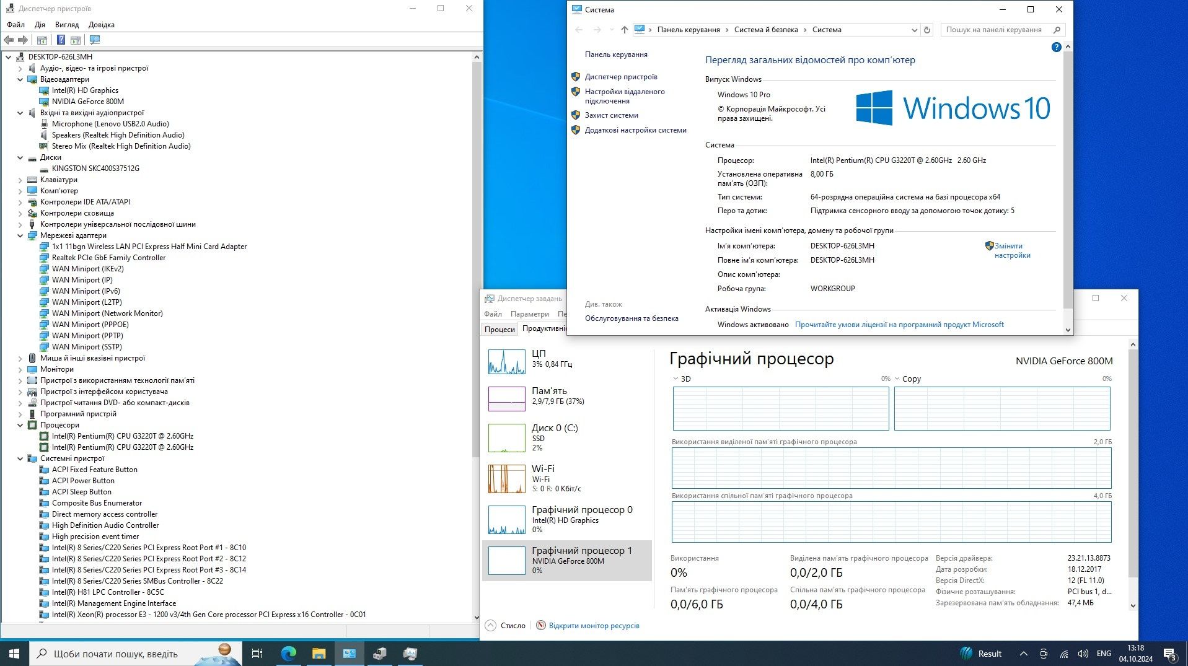Open address bar history dropdown in System window
1188x666 pixels.
[x=914, y=30]
